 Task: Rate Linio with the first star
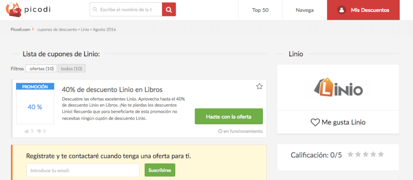[x=350, y=154]
